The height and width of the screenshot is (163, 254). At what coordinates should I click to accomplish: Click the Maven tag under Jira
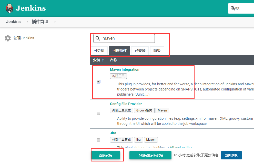tap(151, 140)
